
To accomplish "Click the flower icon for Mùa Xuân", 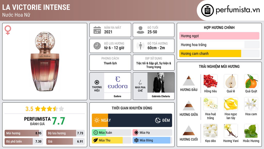I will [x=96, y=133].
